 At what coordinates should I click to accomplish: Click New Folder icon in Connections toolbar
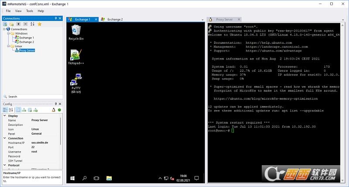tap(12, 24)
